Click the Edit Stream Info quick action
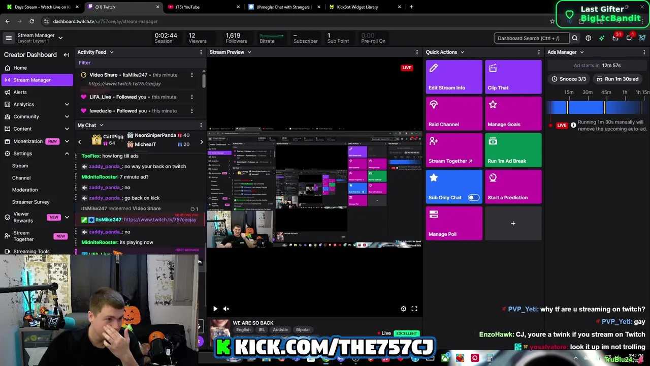This screenshot has height=366, width=650. [x=454, y=77]
